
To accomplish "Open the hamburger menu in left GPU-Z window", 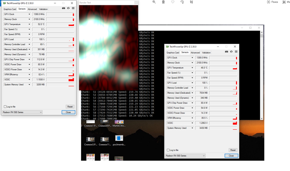I will (x=73, y=8).
